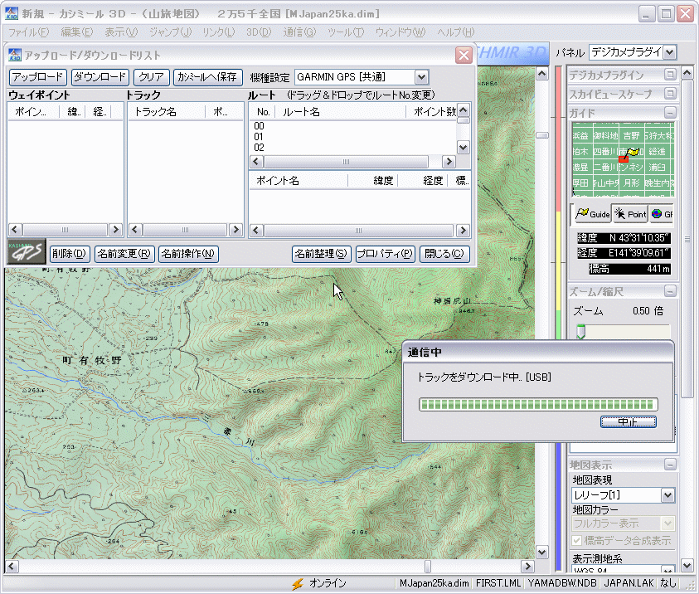Open the ツール menu
Viewport: 699px width, 594px height.
tap(346, 32)
